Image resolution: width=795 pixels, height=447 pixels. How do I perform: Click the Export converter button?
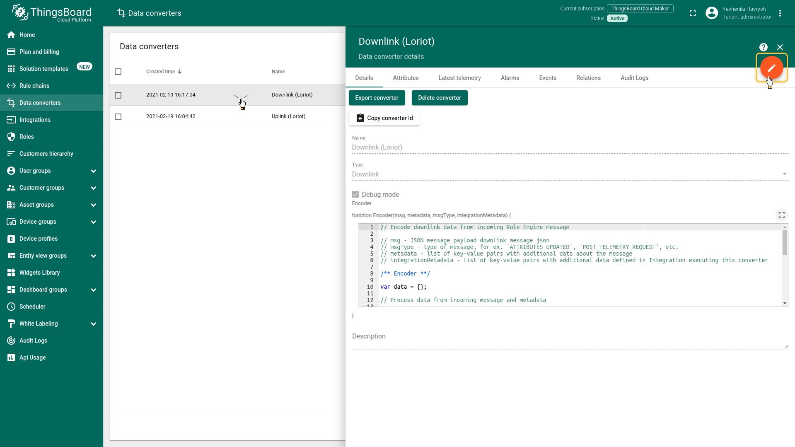[x=376, y=98]
